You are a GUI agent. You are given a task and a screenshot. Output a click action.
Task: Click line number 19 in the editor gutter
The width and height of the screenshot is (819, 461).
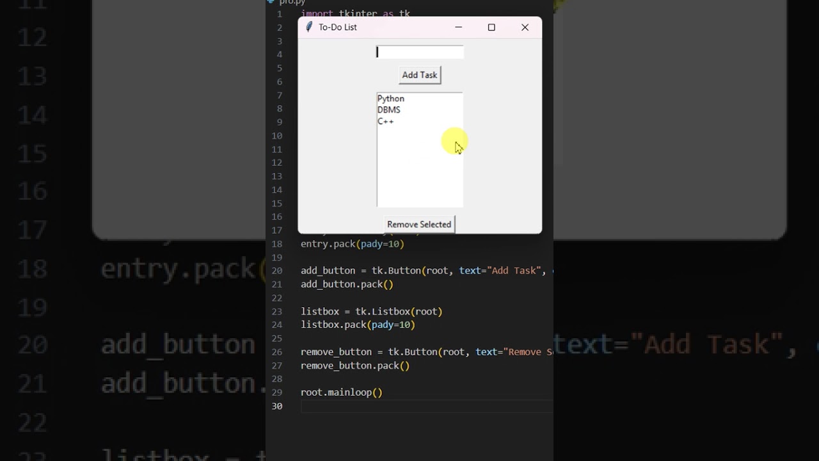[x=276, y=257]
